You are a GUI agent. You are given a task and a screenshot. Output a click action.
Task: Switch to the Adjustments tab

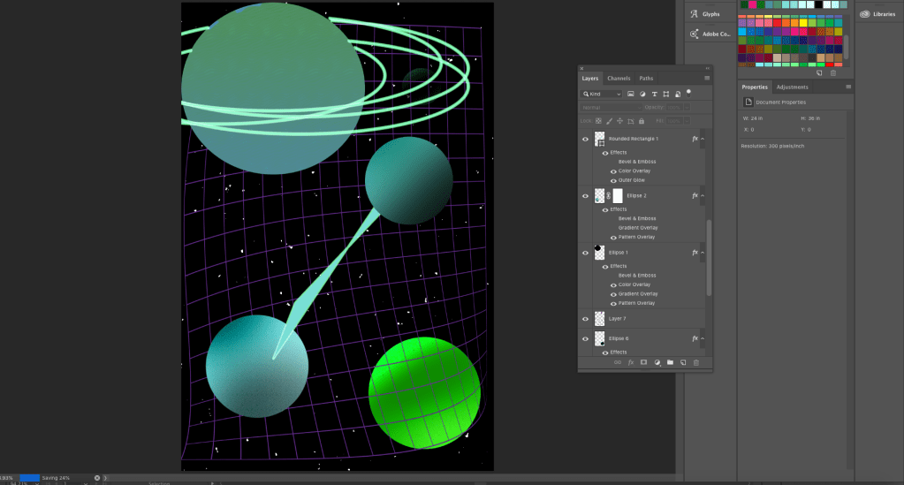coord(792,87)
